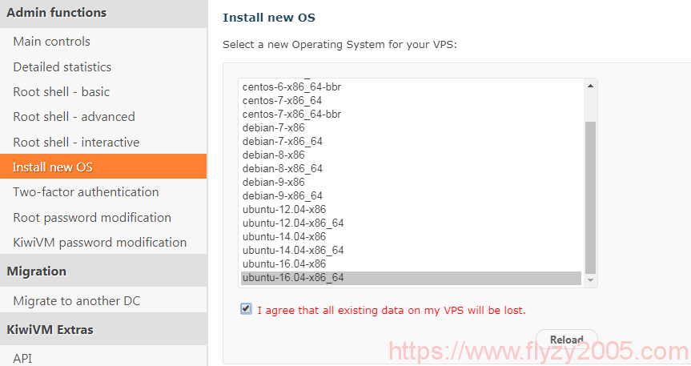The image size is (691, 366).
Task: Go to Detailed statistics
Action: click(x=62, y=67)
